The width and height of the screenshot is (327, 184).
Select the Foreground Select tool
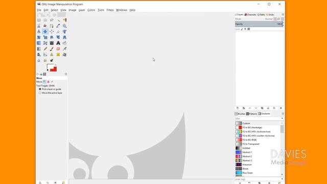click(x=45, y=26)
